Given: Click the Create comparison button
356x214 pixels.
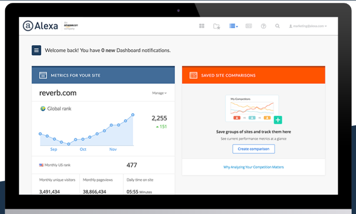Looking at the screenshot, I should (x=254, y=149).
